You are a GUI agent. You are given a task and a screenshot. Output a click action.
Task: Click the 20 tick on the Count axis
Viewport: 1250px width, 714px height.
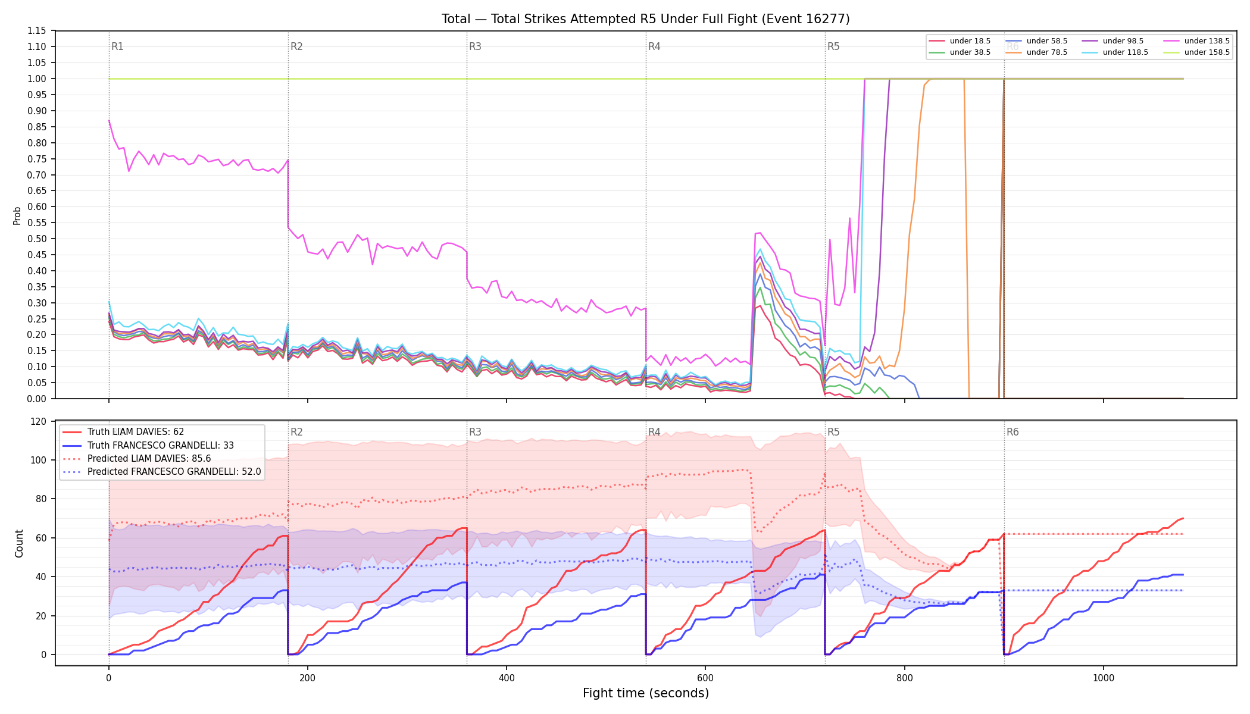pos(42,616)
